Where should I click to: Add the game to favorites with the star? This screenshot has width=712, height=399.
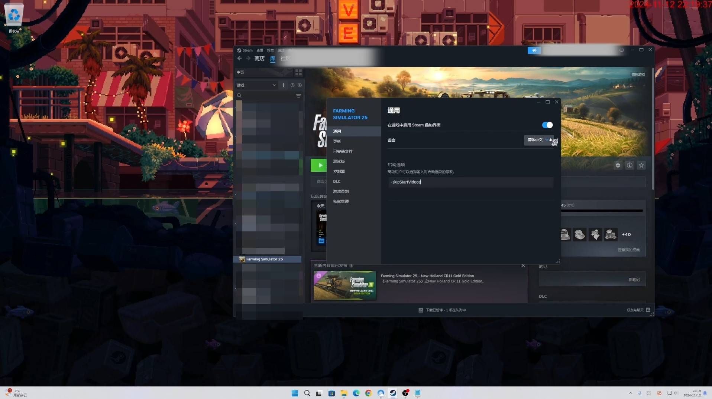coord(641,165)
